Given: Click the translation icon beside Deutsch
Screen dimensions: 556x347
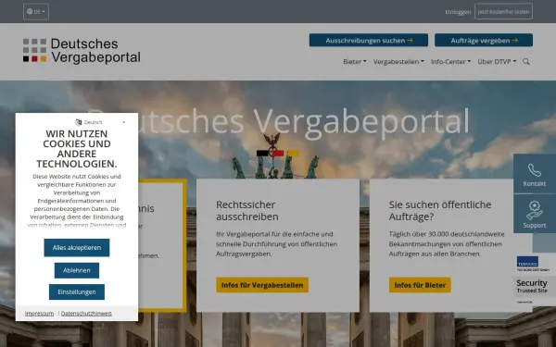Looking at the screenshot, I should (79, 122).
